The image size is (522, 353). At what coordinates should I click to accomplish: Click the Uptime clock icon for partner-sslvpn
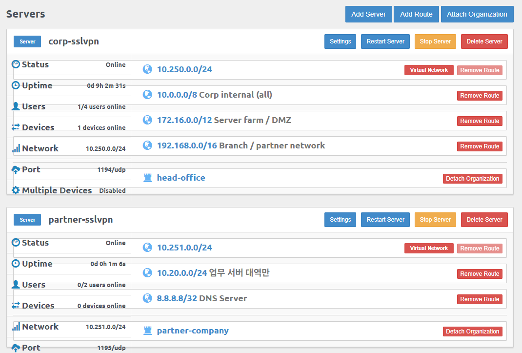pyautogui.click(x=16, y=264)
